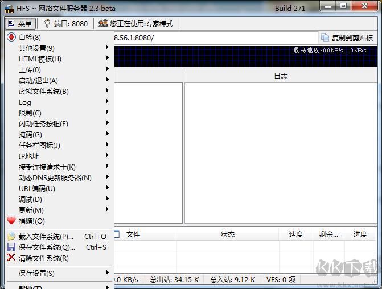The image size is (382, 289).
Task: Select 载入文件系统(P)... entry
Action: click(x=59, y=237)
